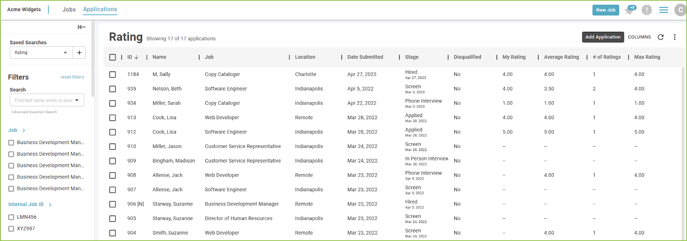Click the 3.50 average rating cell
The width and height of the screenshot is (687, 241).
549,89
